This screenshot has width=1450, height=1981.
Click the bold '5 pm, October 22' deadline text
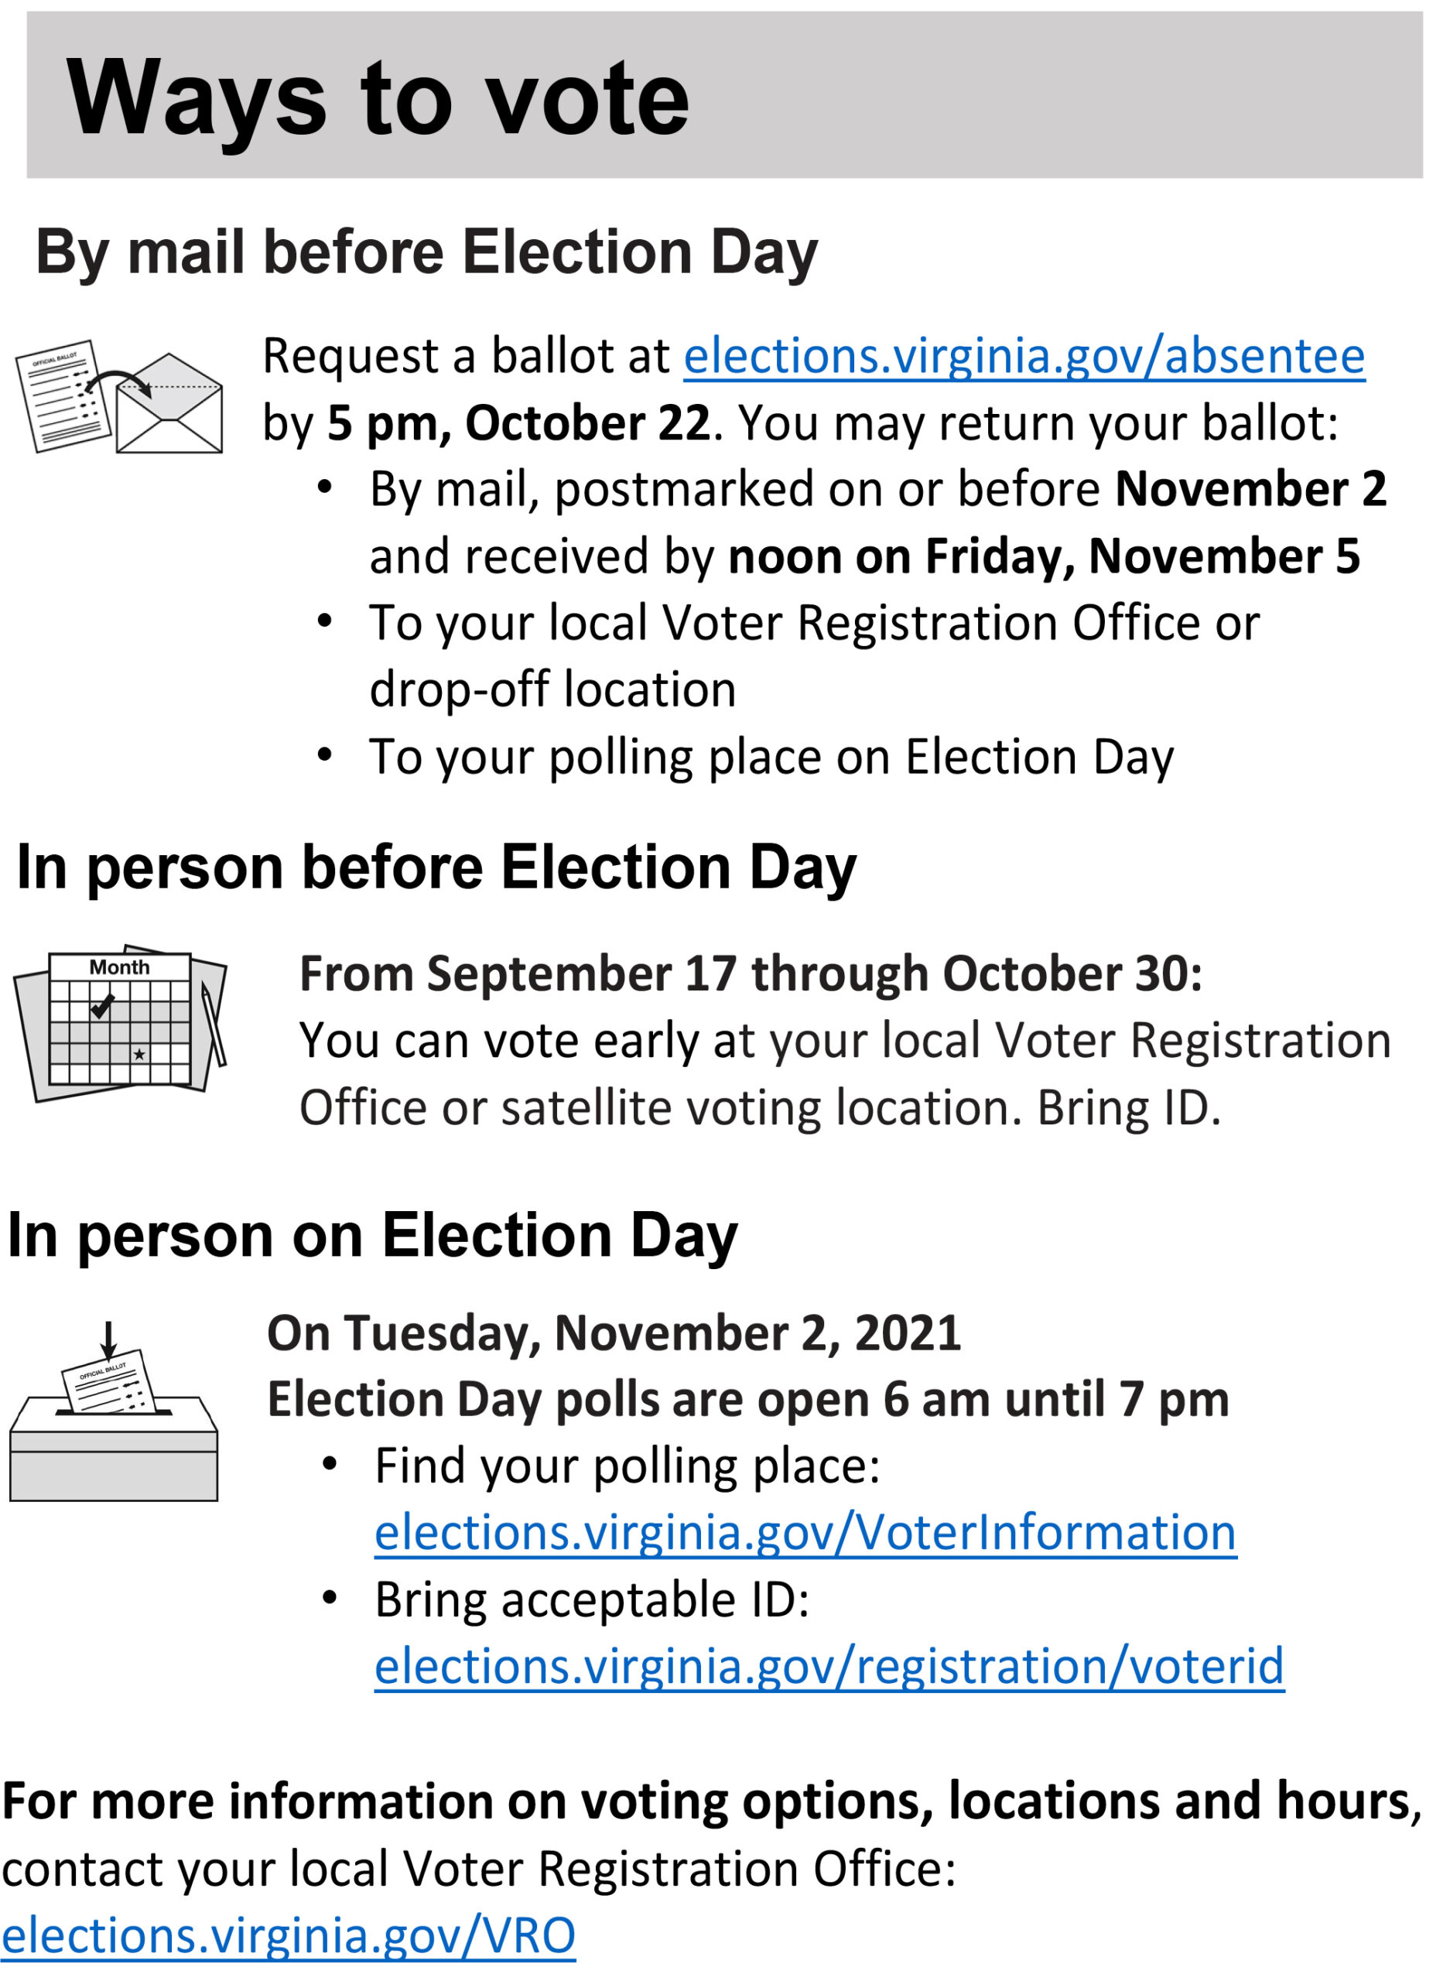point(518,423)
